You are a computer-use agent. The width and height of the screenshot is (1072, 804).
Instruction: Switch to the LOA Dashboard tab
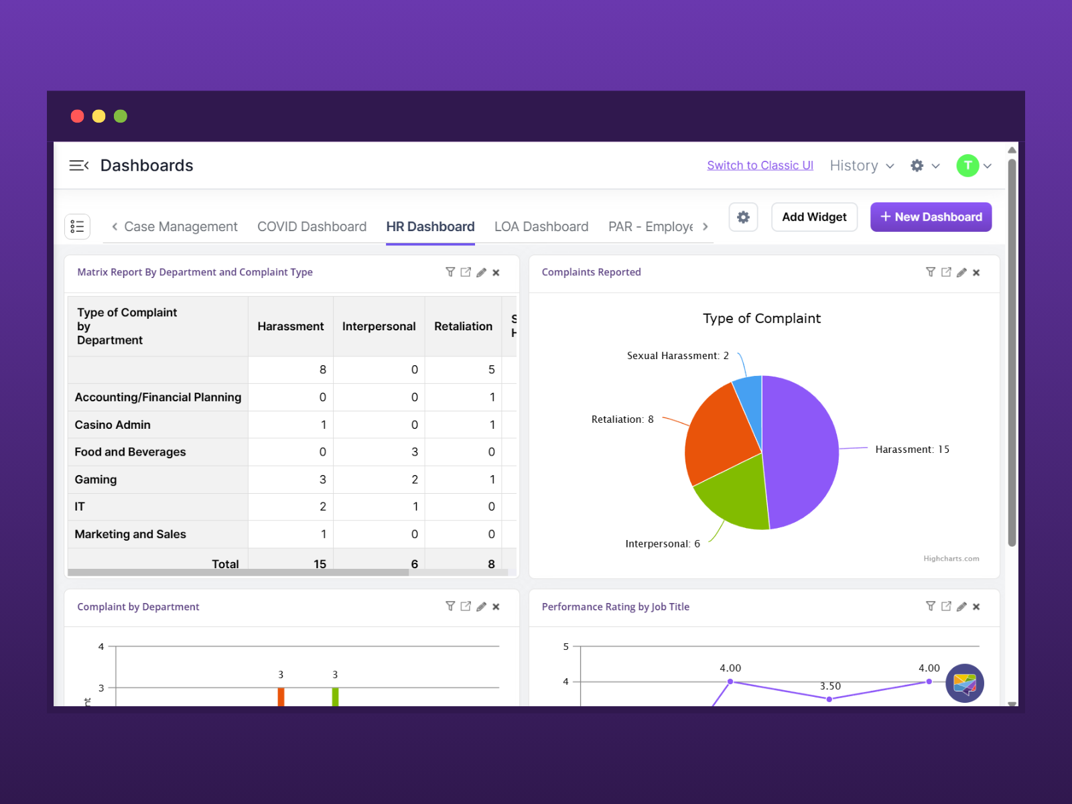(x=541, y=226)
